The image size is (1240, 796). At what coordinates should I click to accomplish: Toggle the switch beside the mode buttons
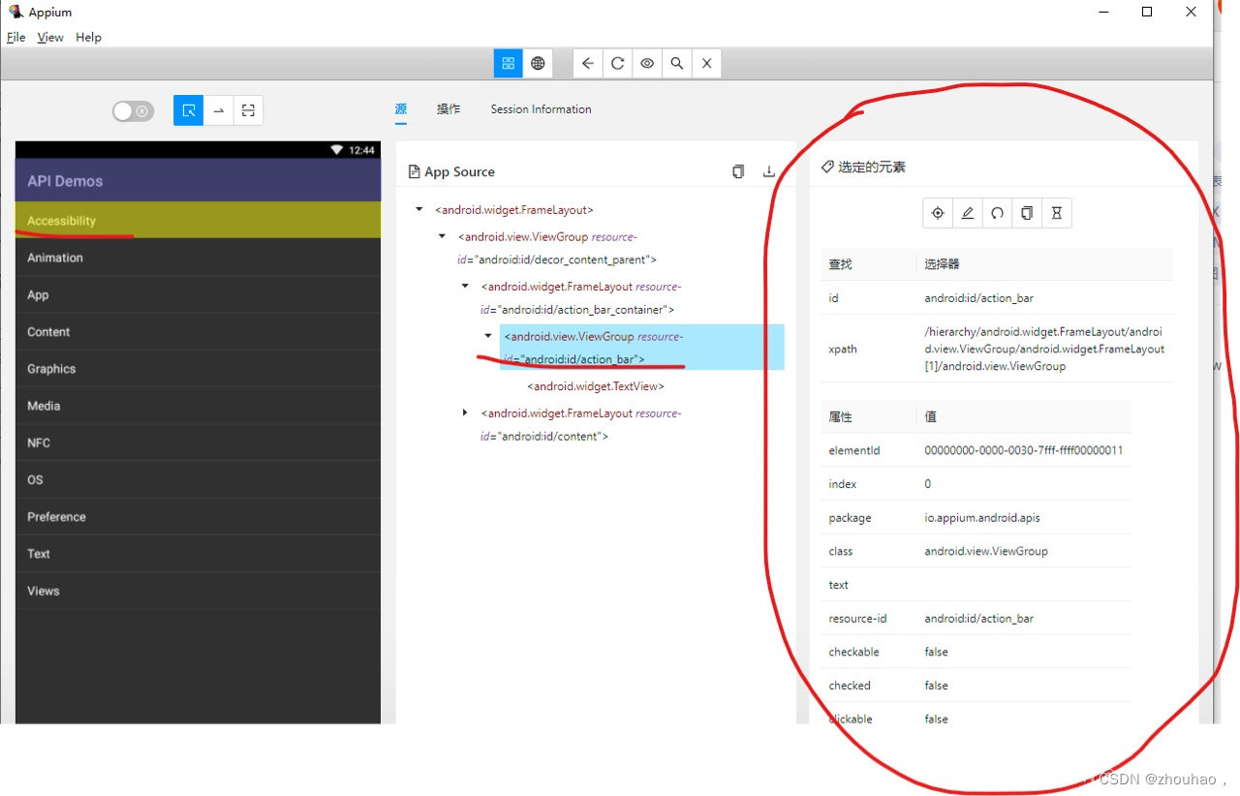(133, 111)
